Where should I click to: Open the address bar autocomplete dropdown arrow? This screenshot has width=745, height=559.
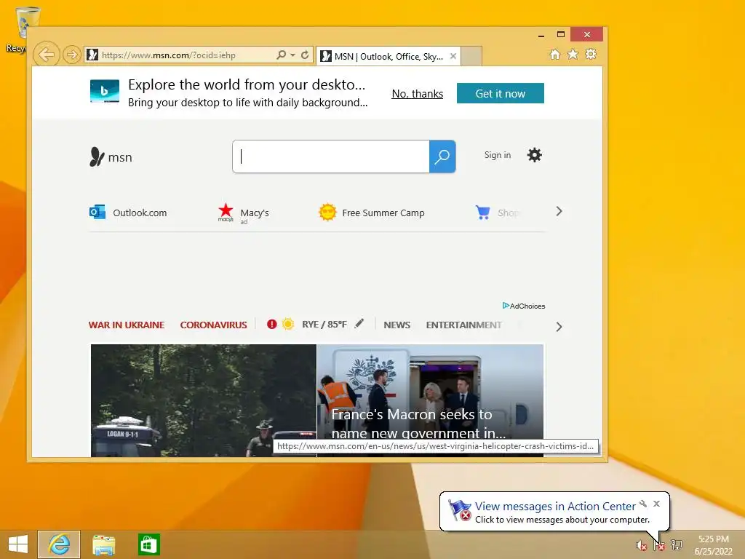pos(292,55)
